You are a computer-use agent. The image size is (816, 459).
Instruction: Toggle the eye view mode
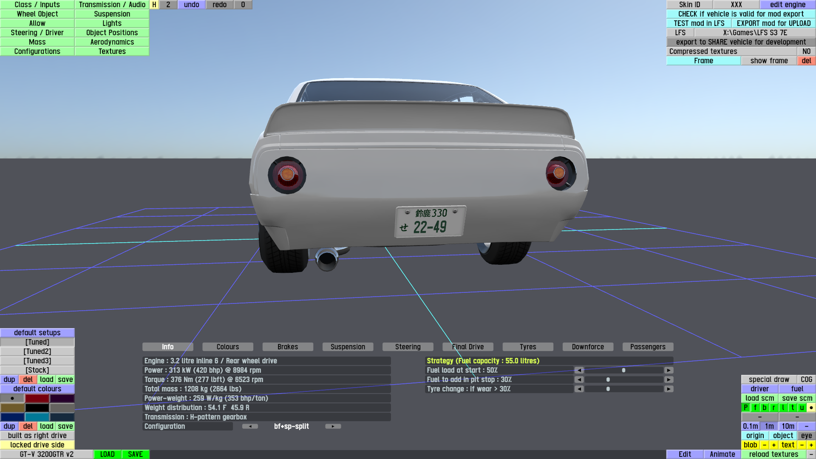[806, 436]
